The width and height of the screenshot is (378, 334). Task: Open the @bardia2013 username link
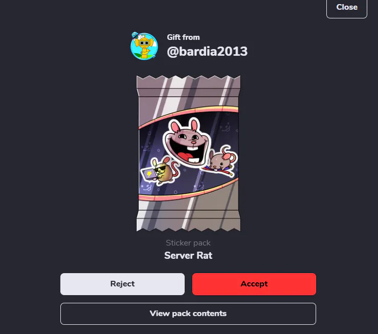207,51
